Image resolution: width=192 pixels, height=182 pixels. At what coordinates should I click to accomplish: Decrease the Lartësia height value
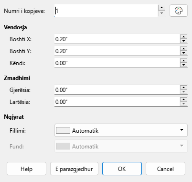click(x=184, y=103)
